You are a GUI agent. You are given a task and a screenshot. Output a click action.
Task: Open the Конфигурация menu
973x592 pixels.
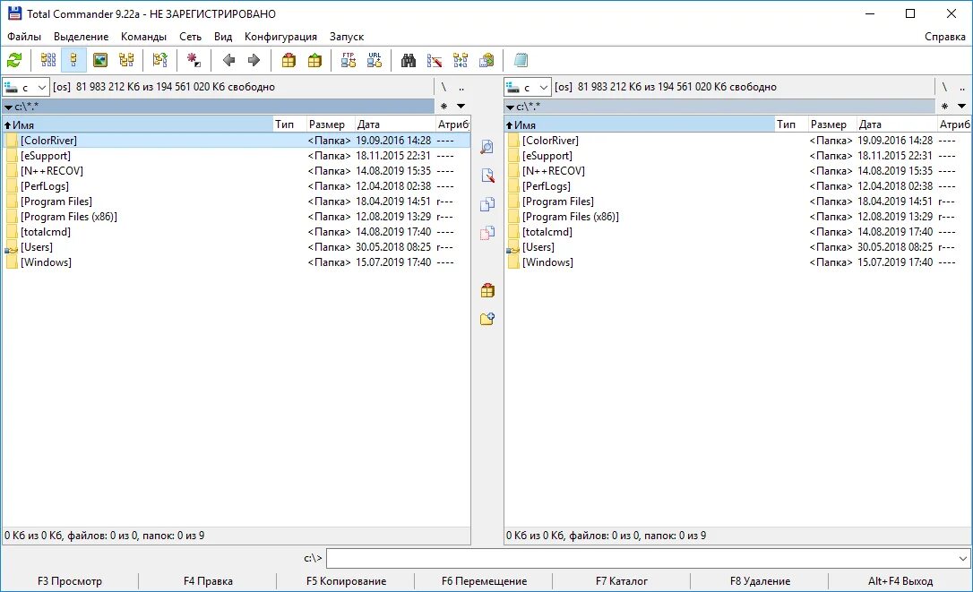point(280,37)
